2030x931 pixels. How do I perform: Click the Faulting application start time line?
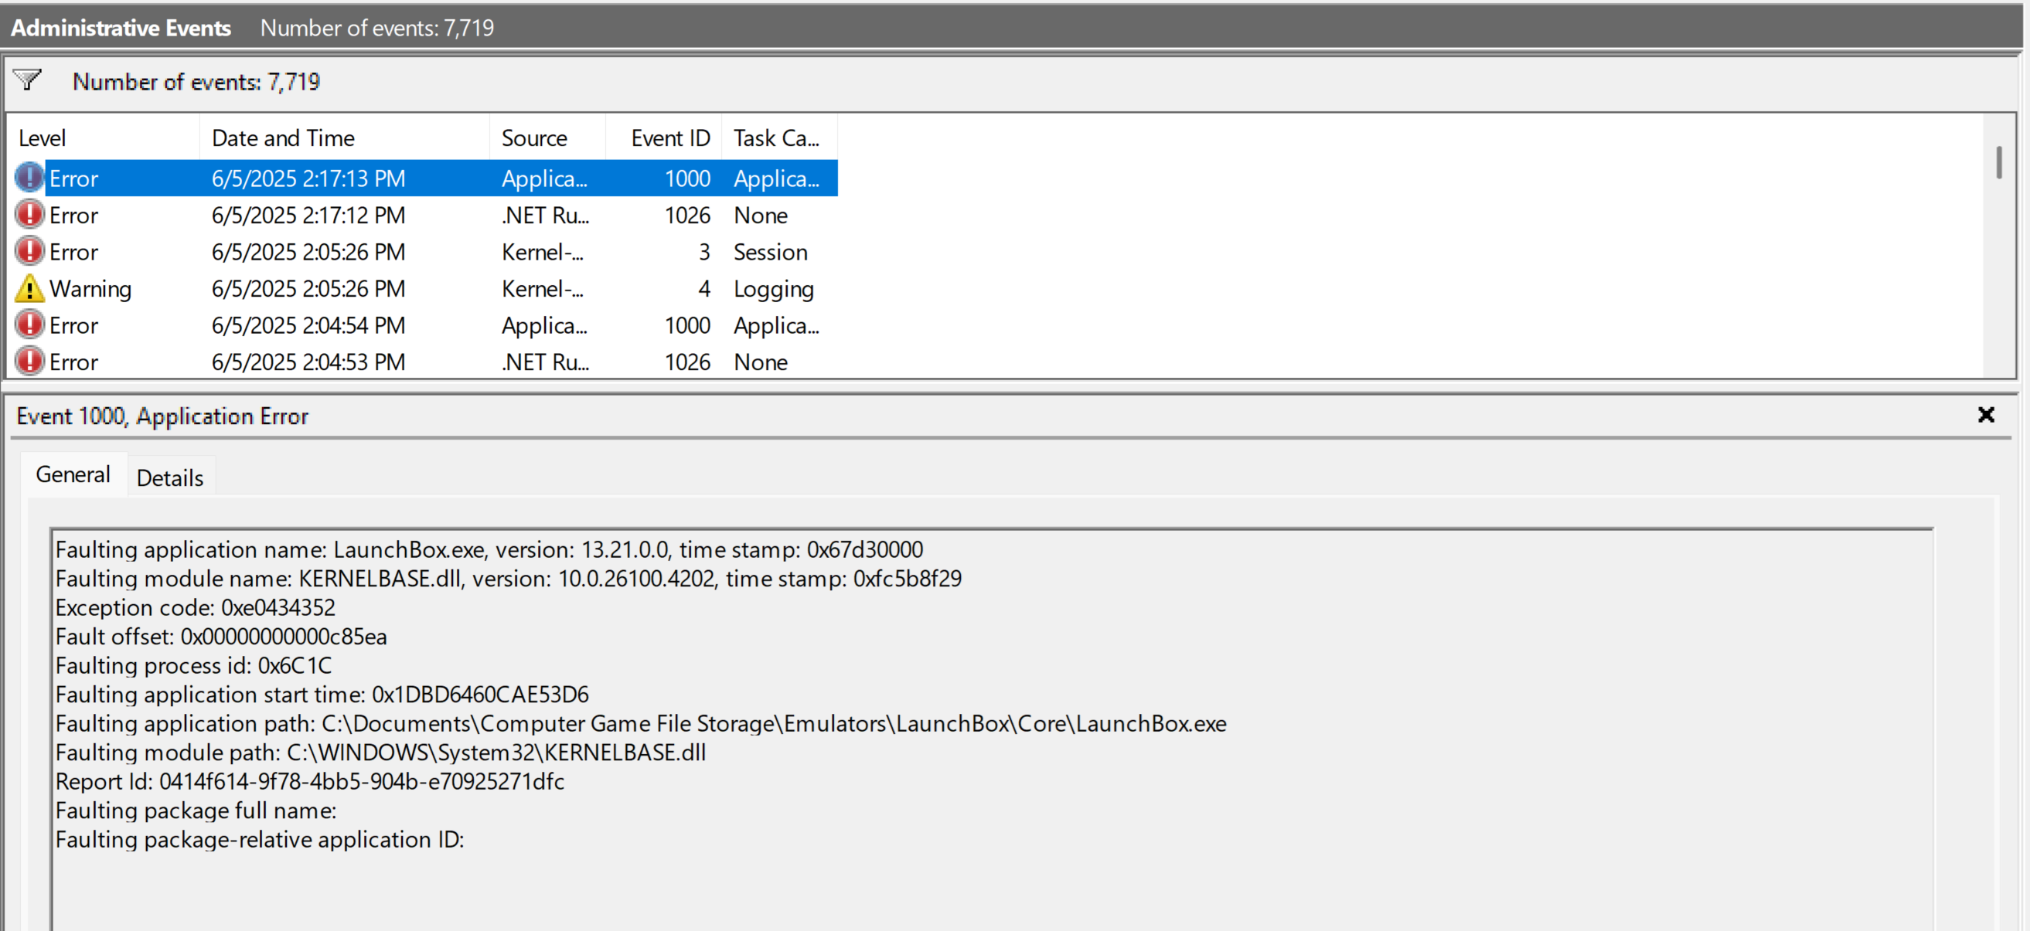pos(322,694)
